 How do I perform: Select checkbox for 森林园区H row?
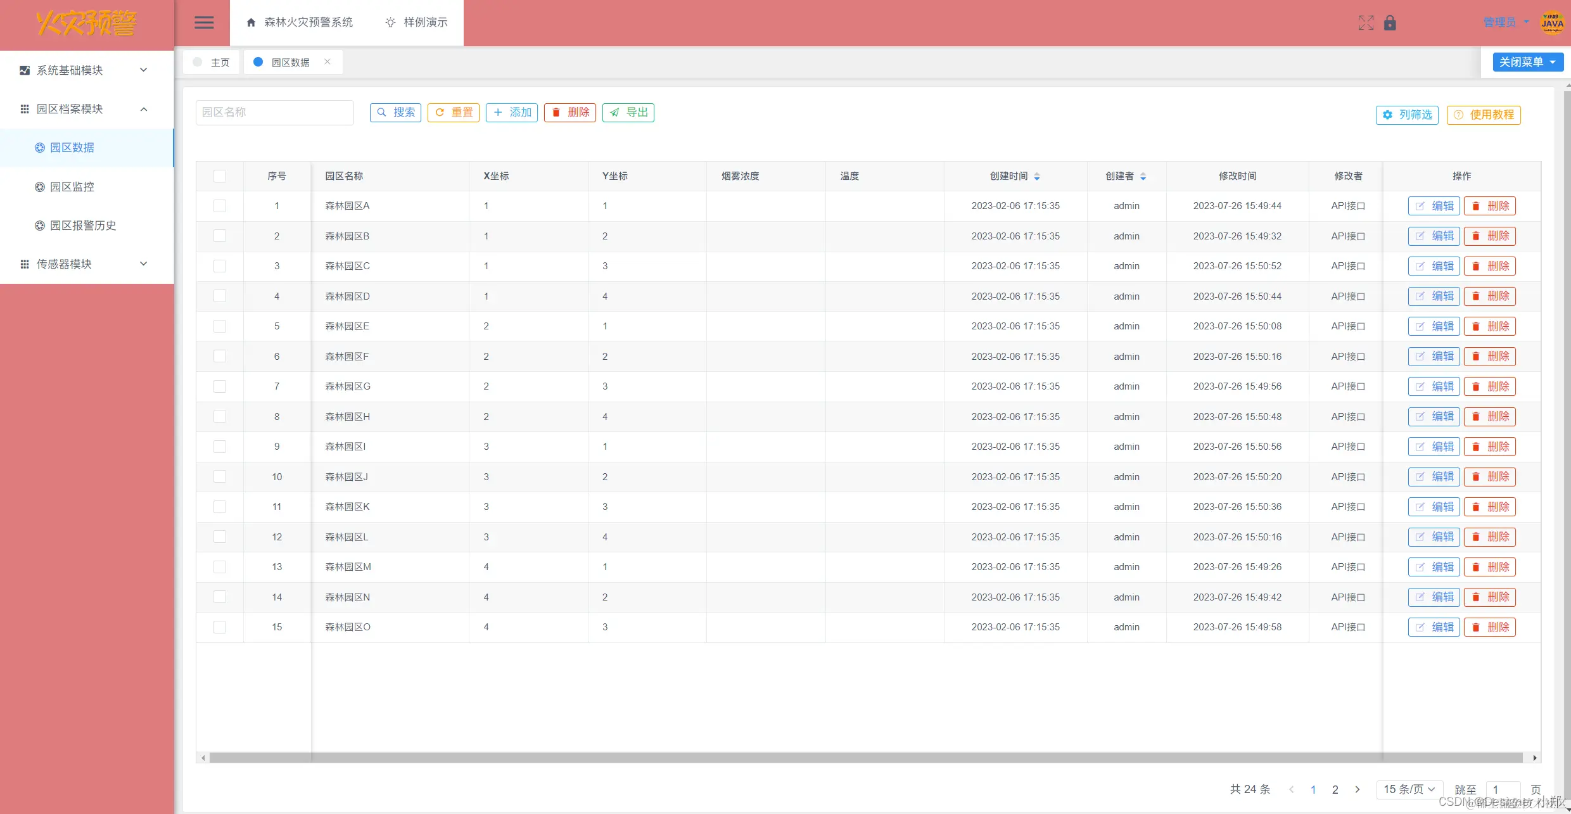coord(220,416)
